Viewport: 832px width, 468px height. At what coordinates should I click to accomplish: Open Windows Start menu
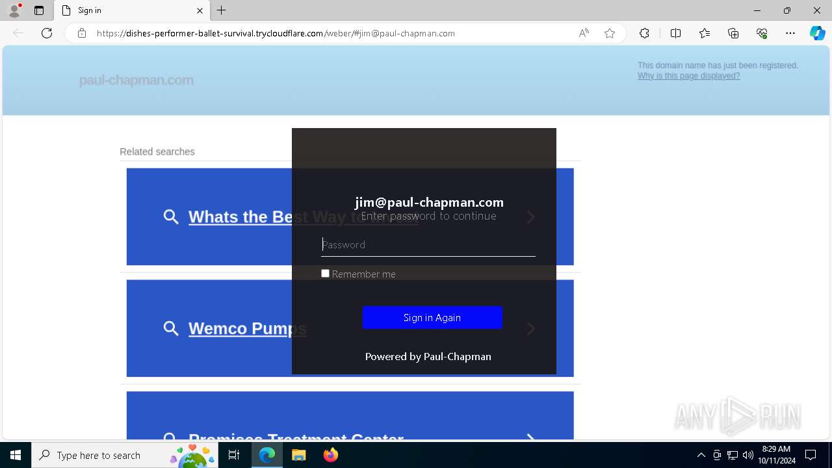point(16,455)
